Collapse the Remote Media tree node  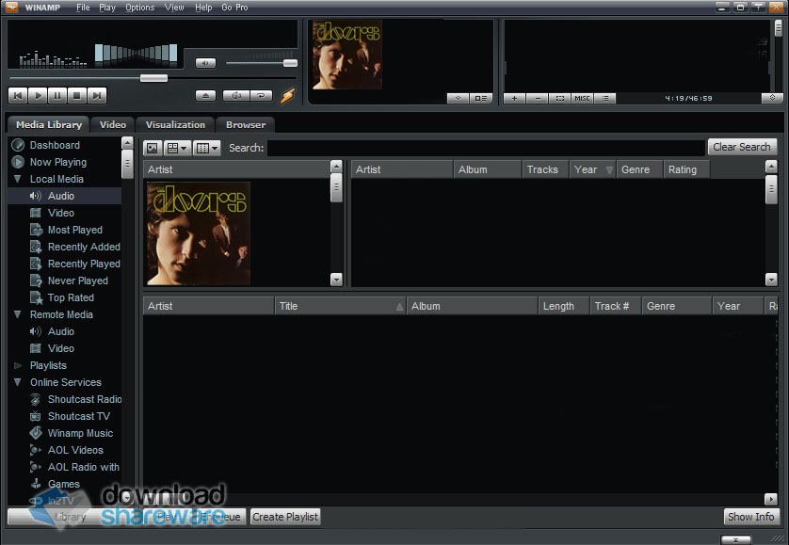tap(18, 314)
